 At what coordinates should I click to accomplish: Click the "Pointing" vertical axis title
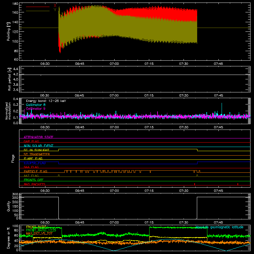point(9,32)
